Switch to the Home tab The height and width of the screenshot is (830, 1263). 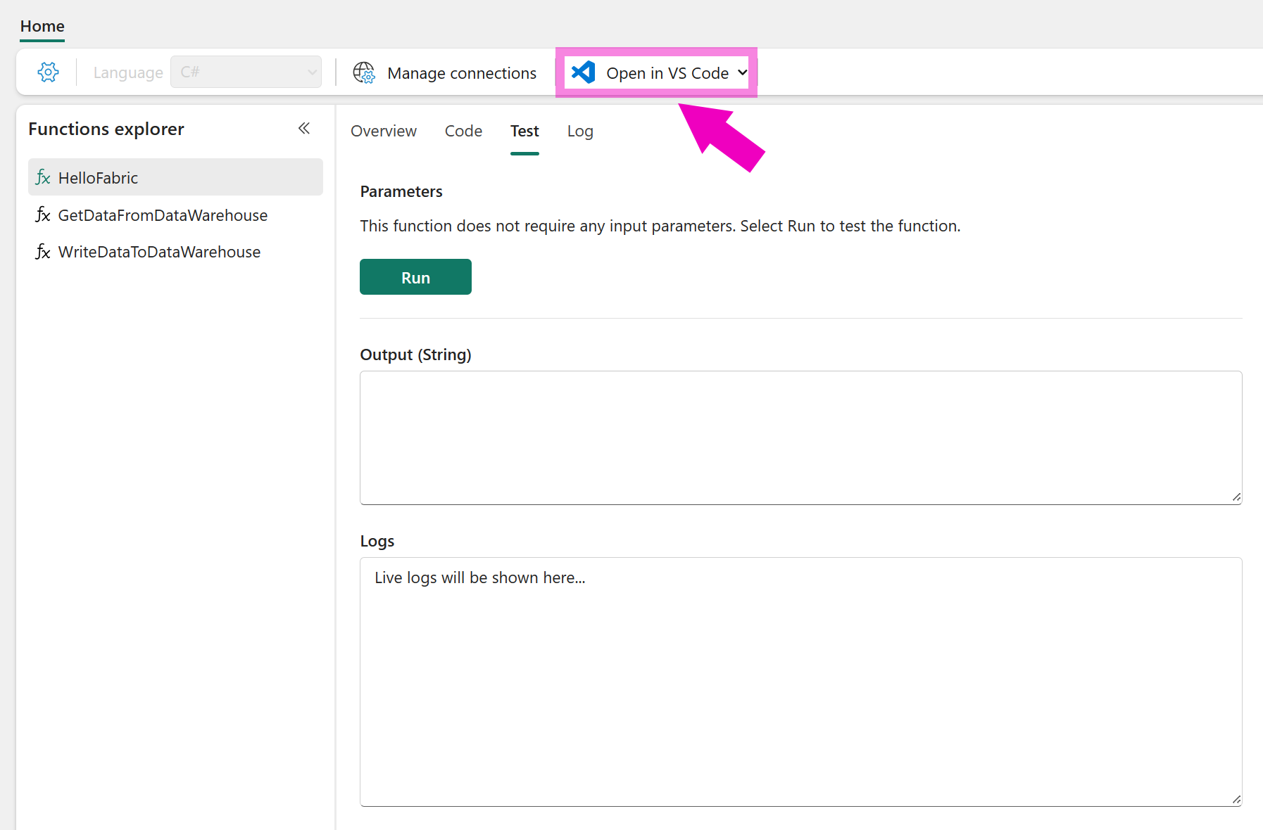tap(42, 26)
